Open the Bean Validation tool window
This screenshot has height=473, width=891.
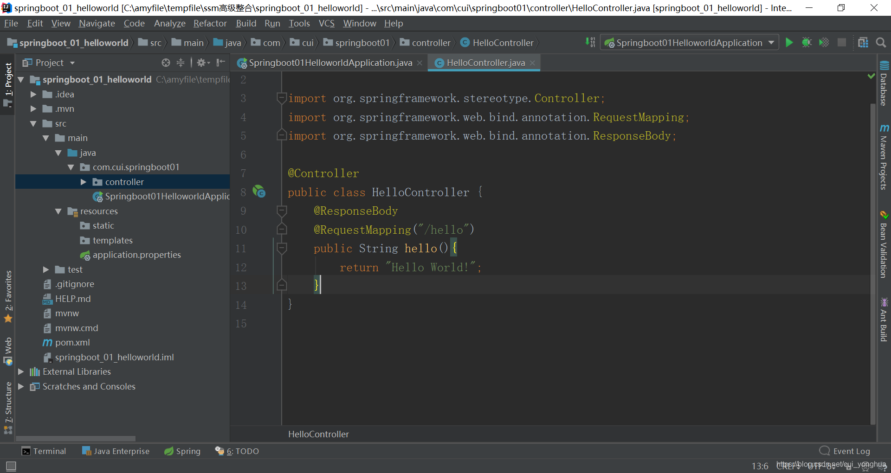click(x=884, y=244)
